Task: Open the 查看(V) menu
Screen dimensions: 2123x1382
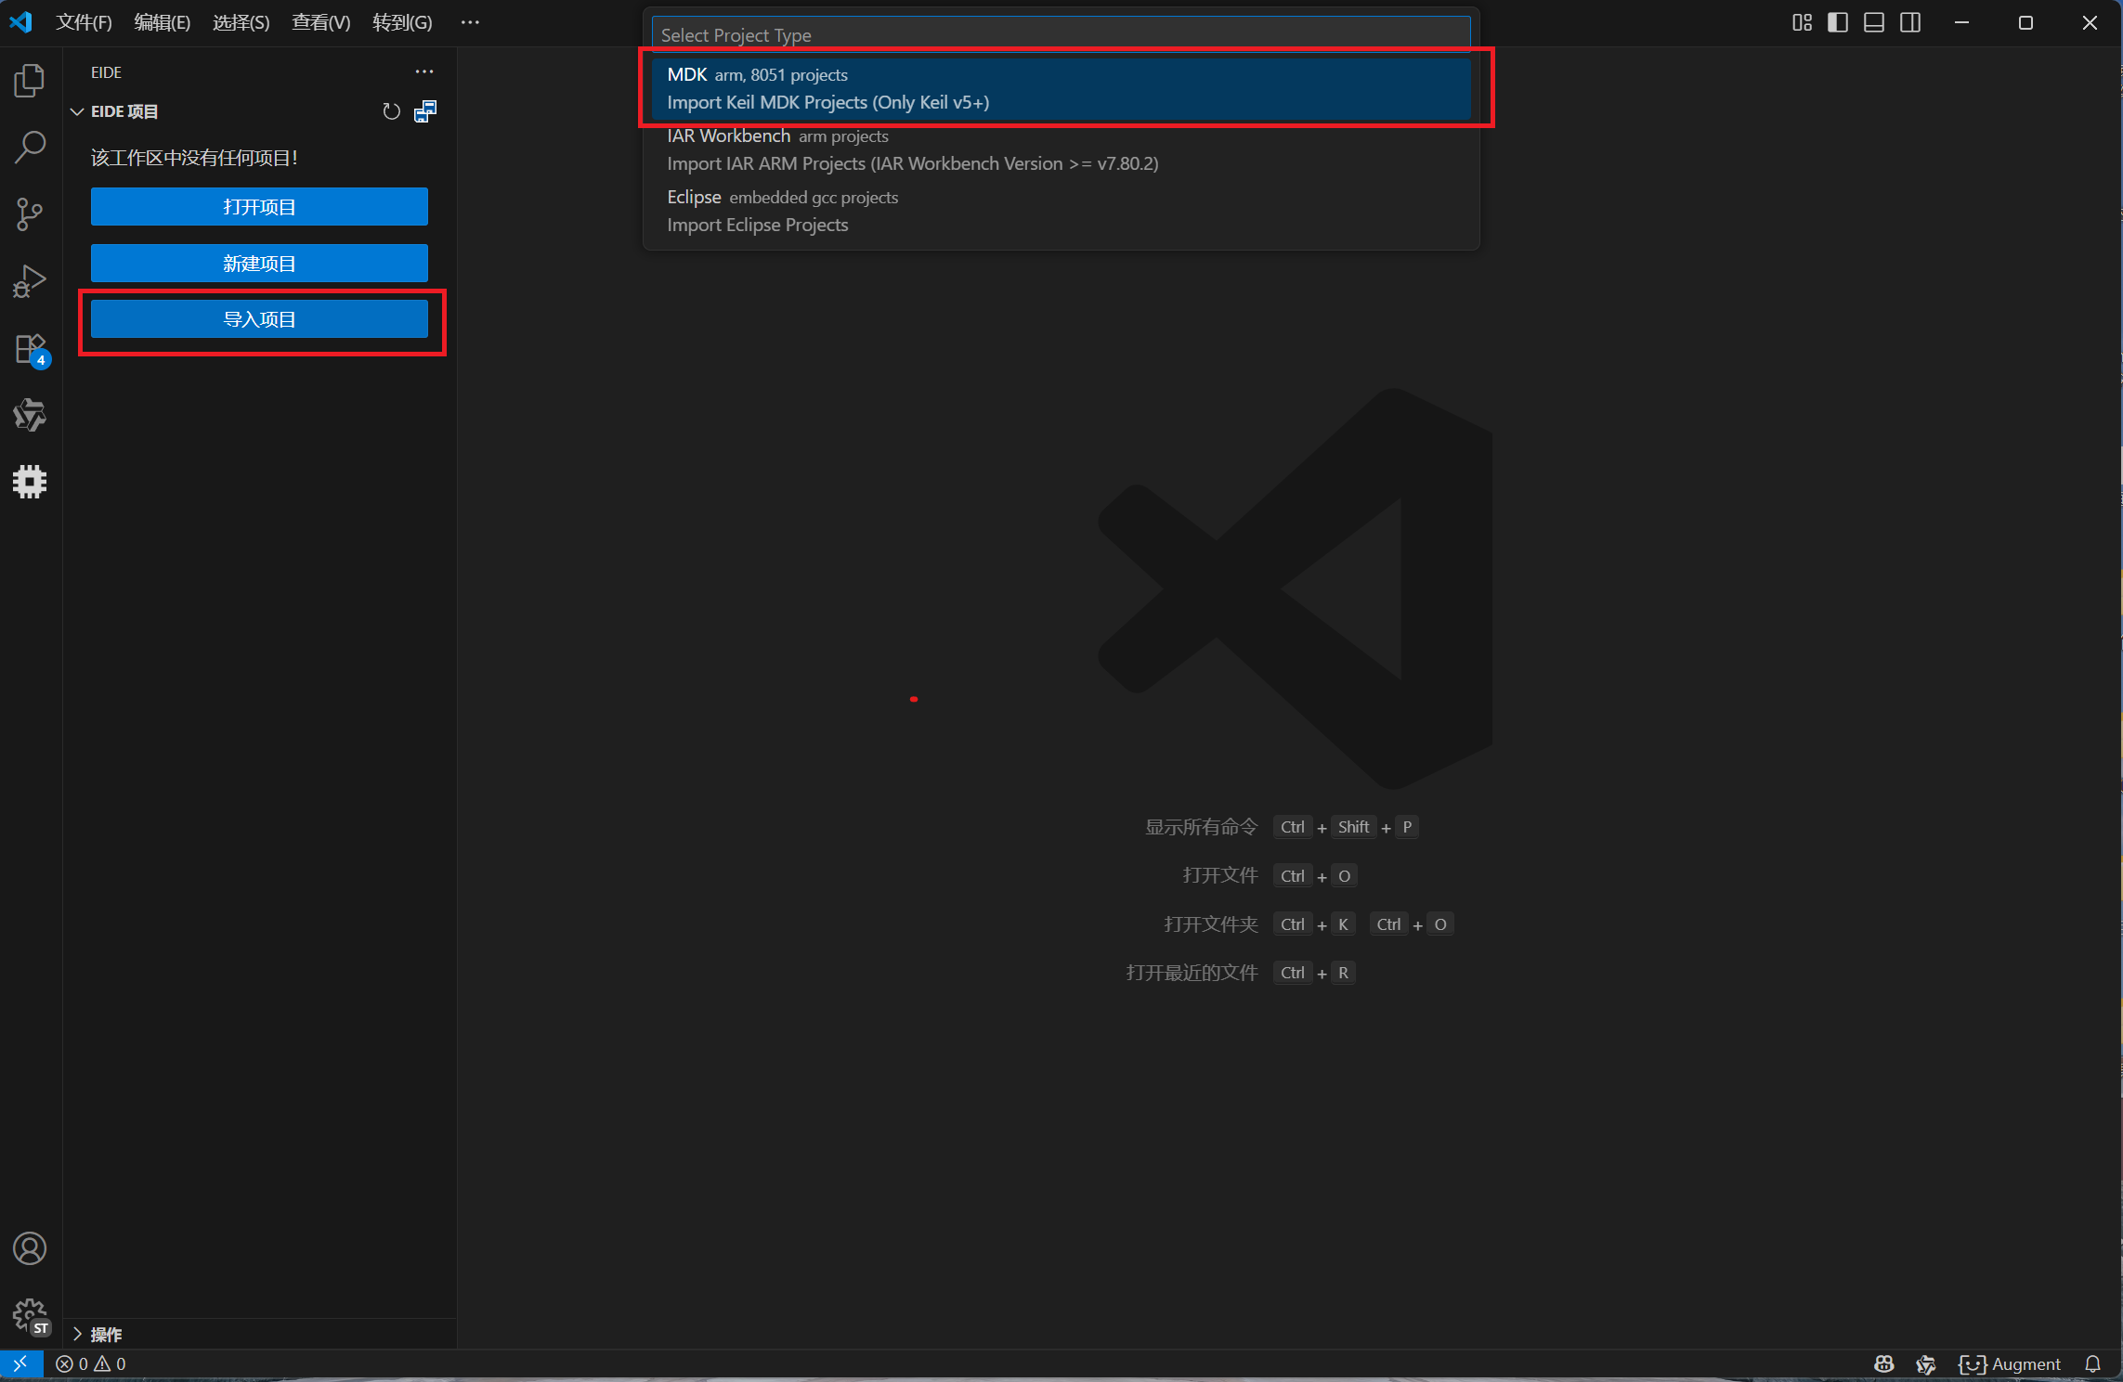Action: [x=320, y=22]
